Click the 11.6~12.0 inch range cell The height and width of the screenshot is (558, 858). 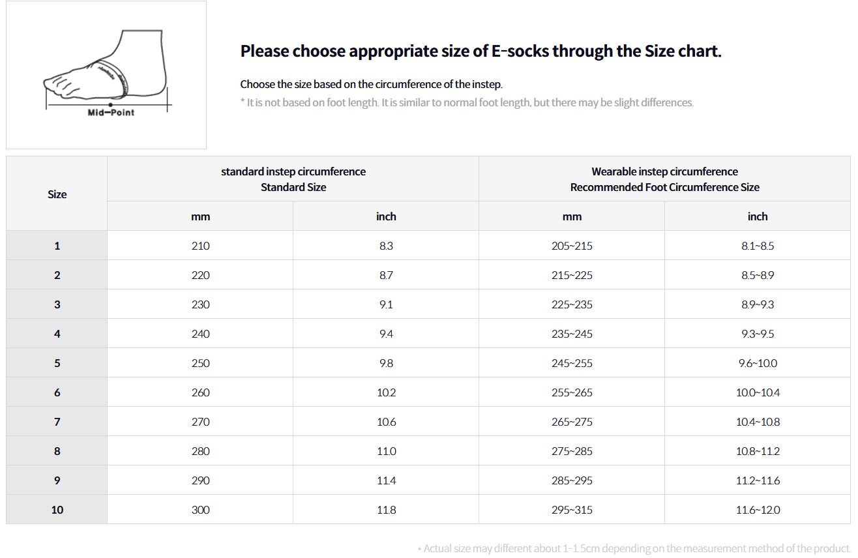coord(758,510)
